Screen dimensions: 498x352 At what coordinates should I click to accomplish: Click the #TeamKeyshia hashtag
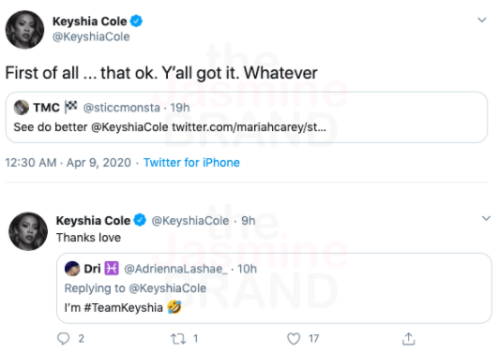(x=123, y=308)
